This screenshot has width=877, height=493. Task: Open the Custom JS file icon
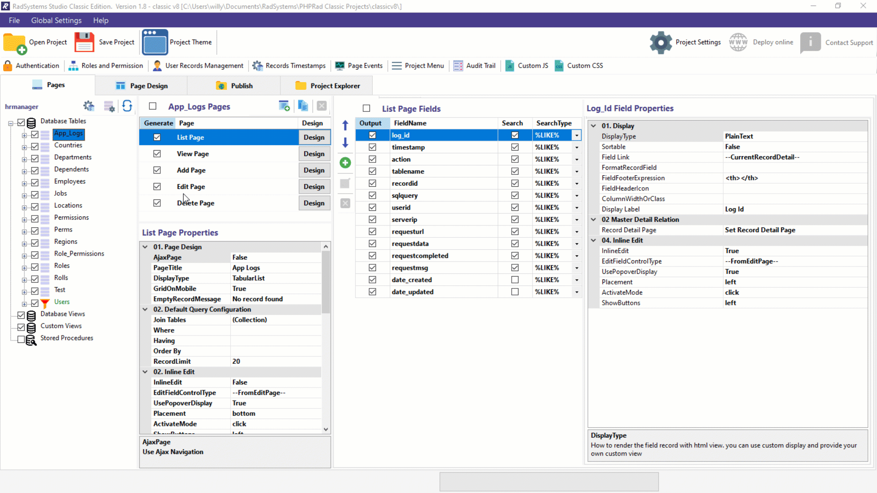[x=510, y=66]
